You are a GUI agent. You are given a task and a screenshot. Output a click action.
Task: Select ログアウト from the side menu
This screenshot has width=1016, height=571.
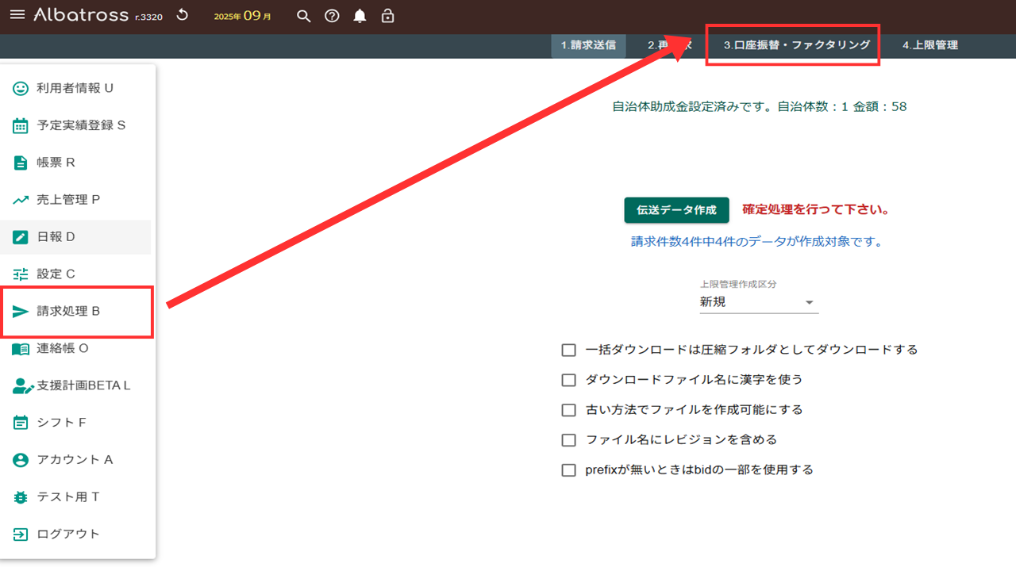[x=68, y=534]
